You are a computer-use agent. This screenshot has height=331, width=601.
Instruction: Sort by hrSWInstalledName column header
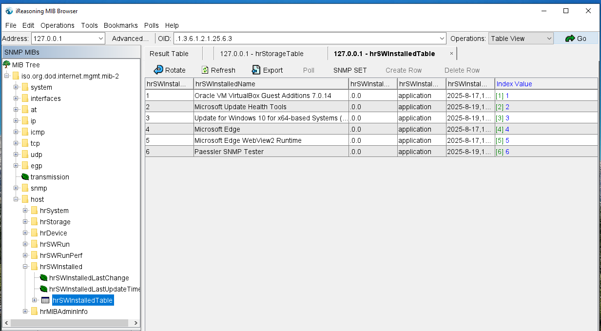[271, 84]
